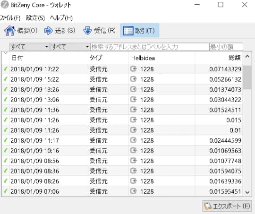Viewport: 255px width, 214px height.
Task: Click confirmed checkmark for 08:36 transaction
Action: (6, 171)
